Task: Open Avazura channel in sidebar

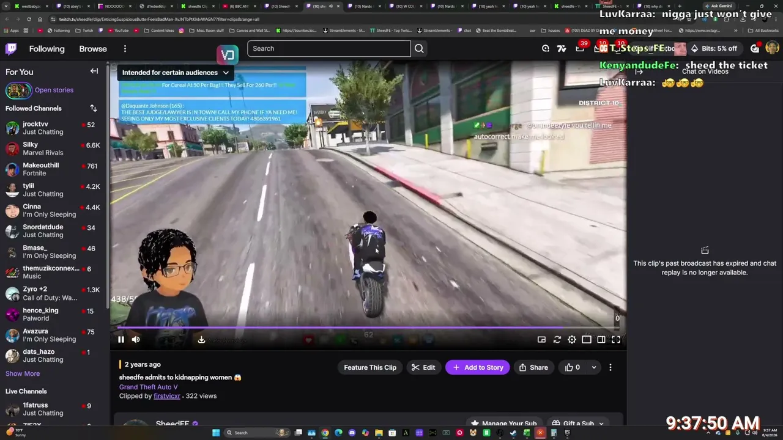Action: (54, 335)
